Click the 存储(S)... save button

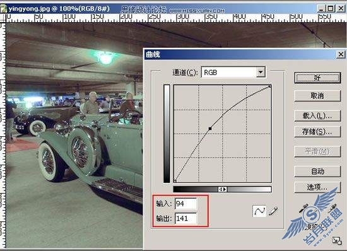pos(317,132)
